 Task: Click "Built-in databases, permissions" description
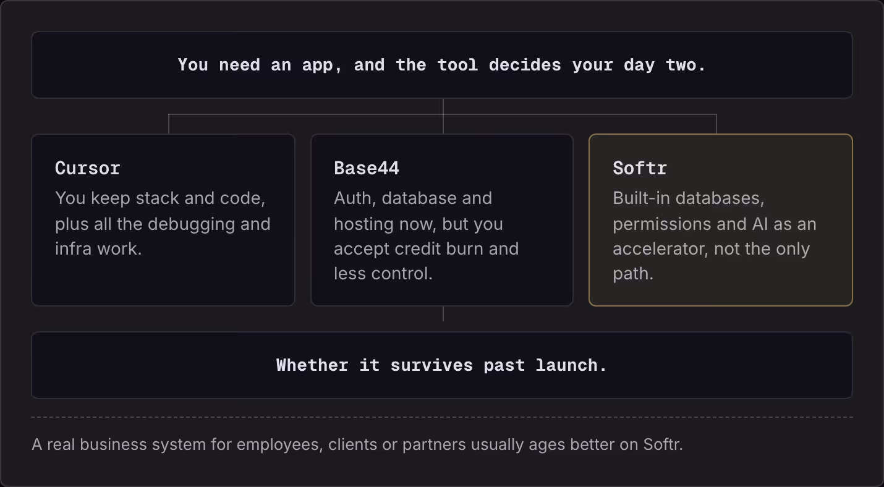point(715,235)
